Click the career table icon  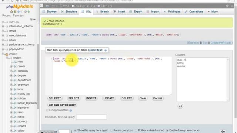click(15, 66)
